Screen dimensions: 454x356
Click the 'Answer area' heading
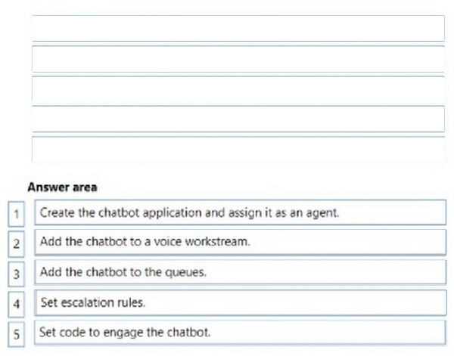62,187
